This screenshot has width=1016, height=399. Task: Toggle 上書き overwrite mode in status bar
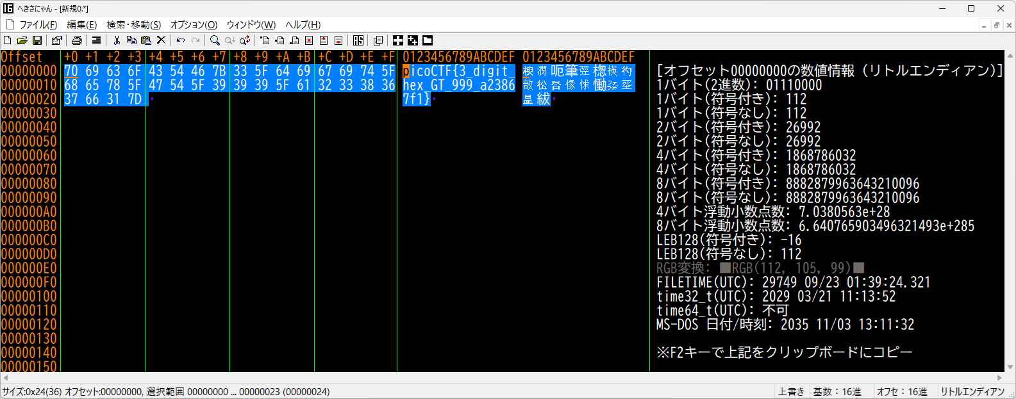[x=791, y=392]
